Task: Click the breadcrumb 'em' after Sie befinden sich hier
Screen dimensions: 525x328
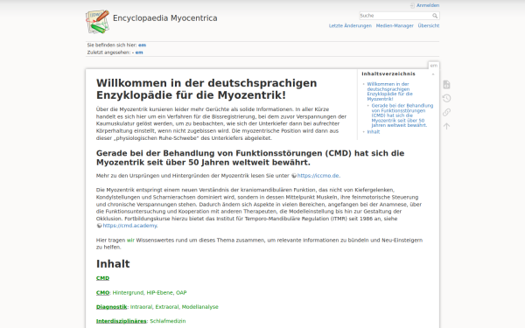Action: pos(142,45)
